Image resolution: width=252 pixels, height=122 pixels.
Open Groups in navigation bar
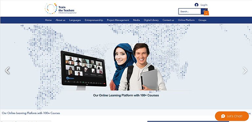pos(202,20)
